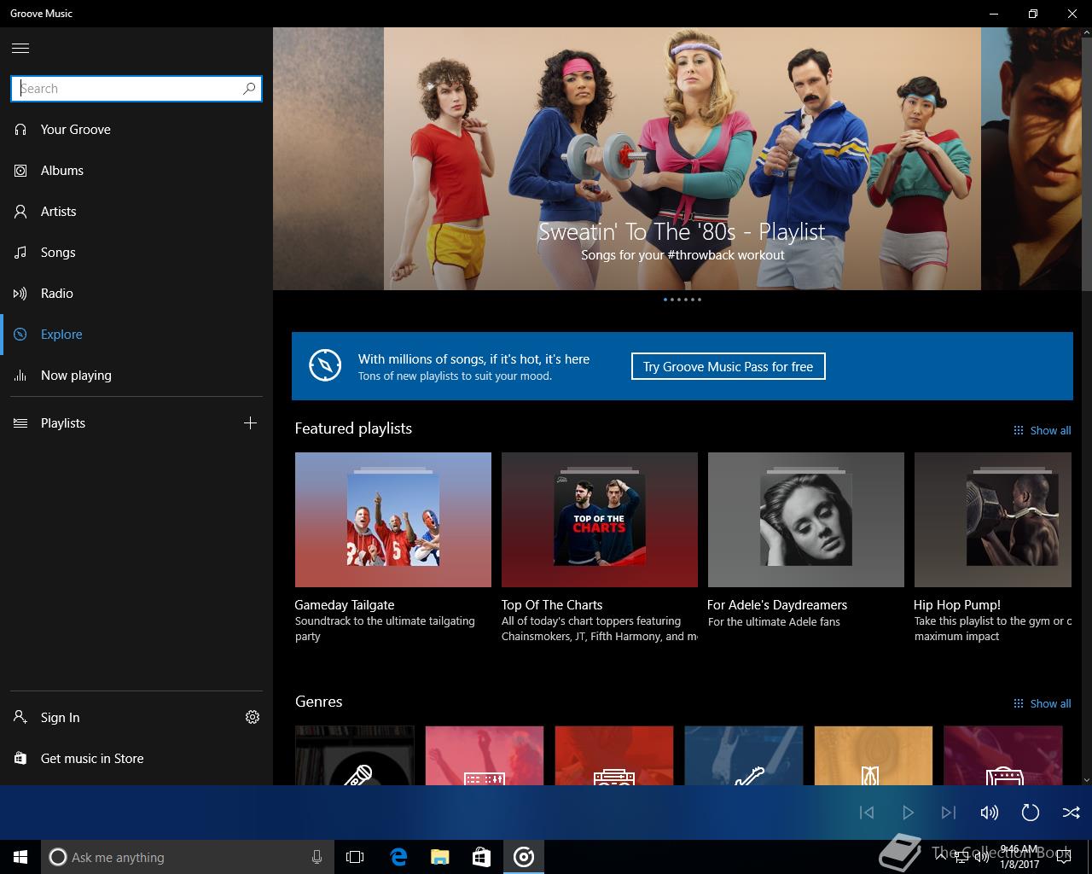
Task: Open the Artists page
Action: [136, 212]
